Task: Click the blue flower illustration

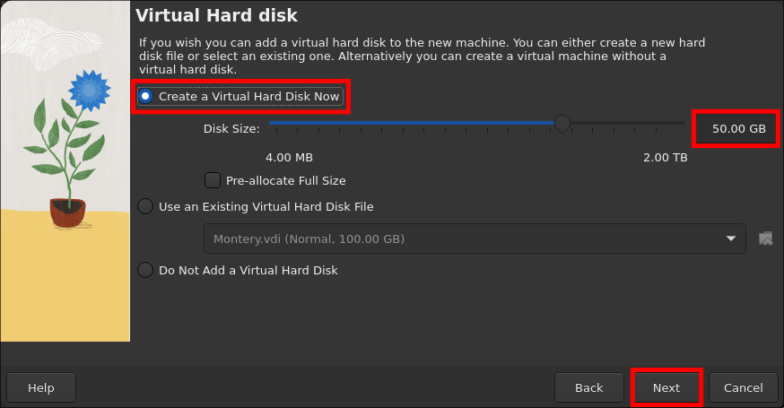Action: [x=88, y=90]
